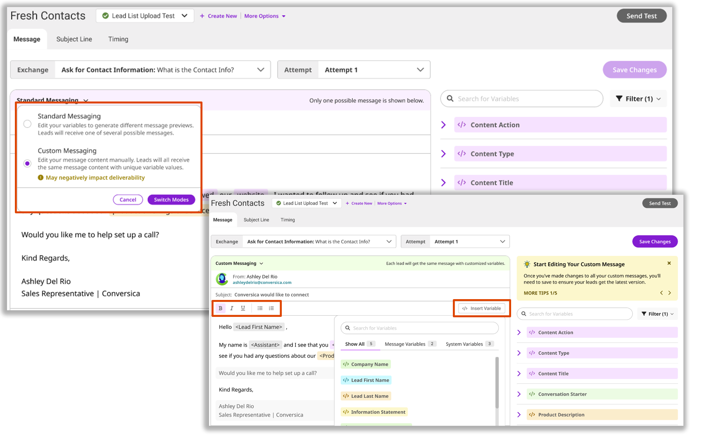
Task: Click the Switch Modes button
Action: click(x=171, y=200)
